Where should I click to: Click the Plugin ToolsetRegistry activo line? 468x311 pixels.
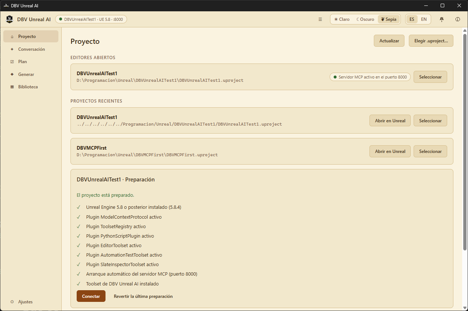pyautogui.click(x=116, y=227)
